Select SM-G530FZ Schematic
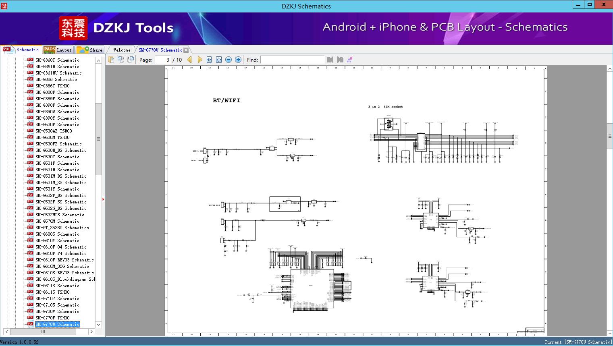The height and width of the screenshot is (346, 613). pos(58,144)
